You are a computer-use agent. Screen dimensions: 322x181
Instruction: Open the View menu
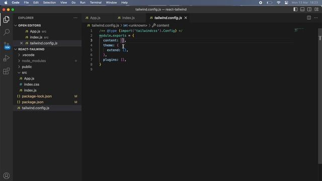click(63, 3)
